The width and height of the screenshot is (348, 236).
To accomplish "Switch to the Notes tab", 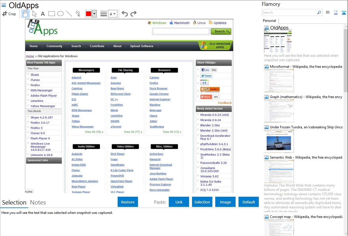I will pos(38,203).
